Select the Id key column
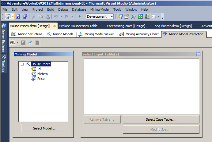The width and height of the screenshot is (212, 142). point(39,69)
